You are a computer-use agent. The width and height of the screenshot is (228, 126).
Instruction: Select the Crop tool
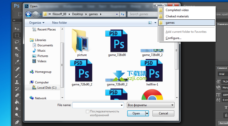tap(17, 55)
